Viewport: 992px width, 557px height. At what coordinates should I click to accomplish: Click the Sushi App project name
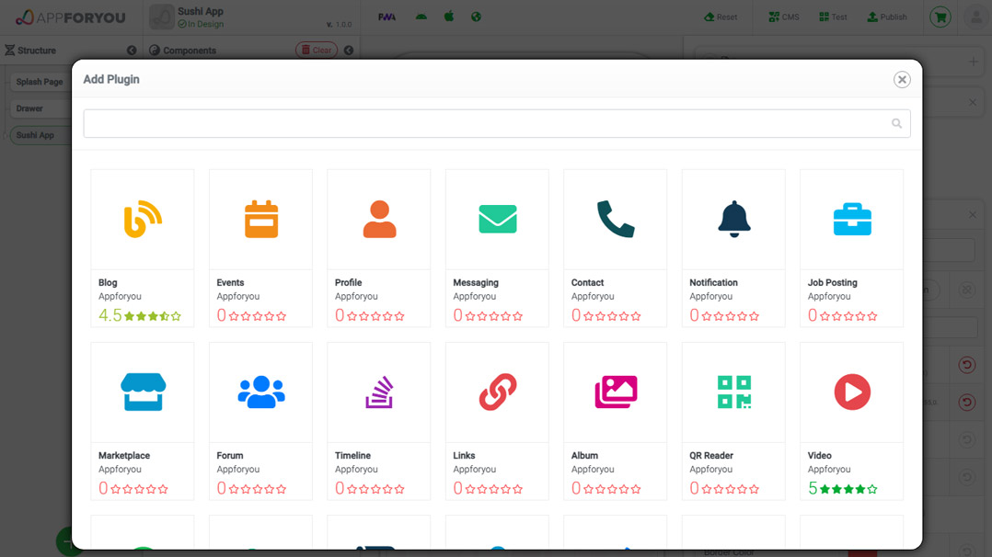point(201,11)
